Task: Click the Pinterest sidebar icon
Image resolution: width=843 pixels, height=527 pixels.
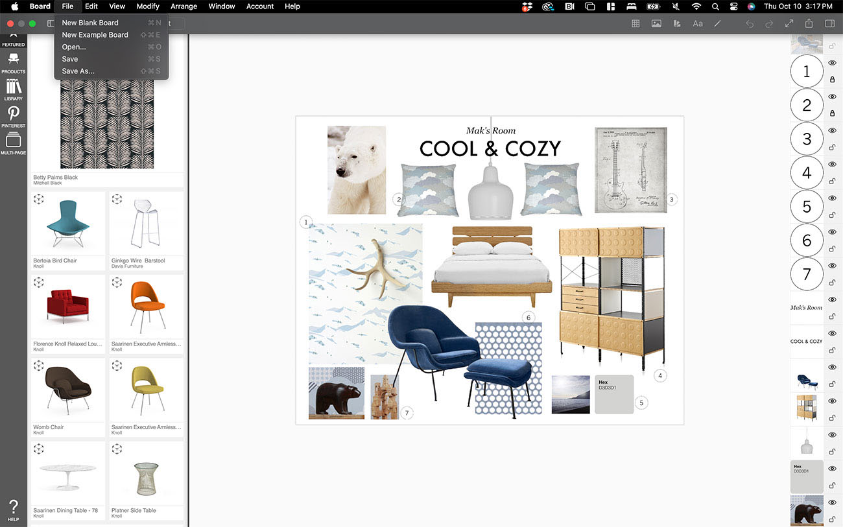Action: point(13,117)
